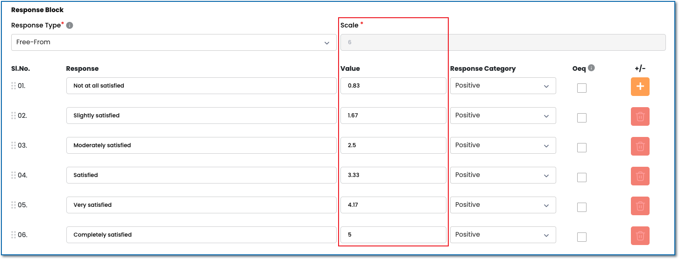
Task: Click the Not at all satisfied response field
Action: click(201, 86)
